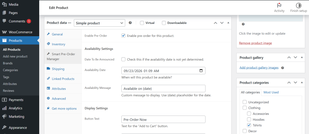
Task: Check the Accessories category
Action: pyautogui.click(x=249, y=113)
